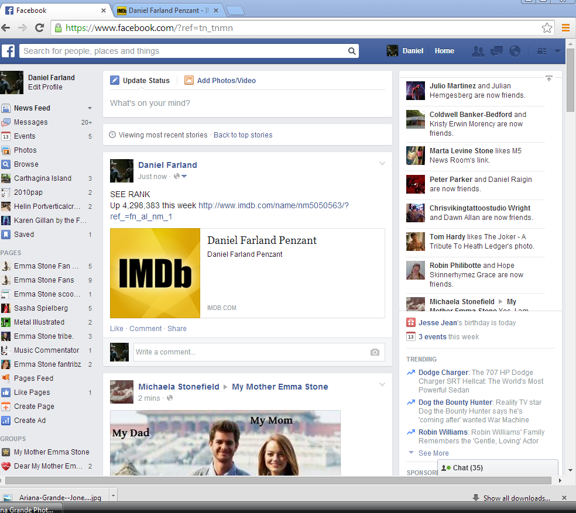Click the Events calendar icon in the sidebar
This screenshot has height=513, width=576.
[5, 136]
